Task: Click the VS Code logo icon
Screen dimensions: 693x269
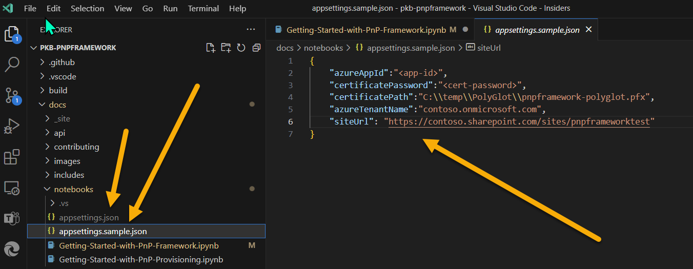Action: [8, 8]
